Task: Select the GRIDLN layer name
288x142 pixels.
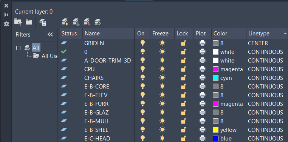Action: pos(94,43)
